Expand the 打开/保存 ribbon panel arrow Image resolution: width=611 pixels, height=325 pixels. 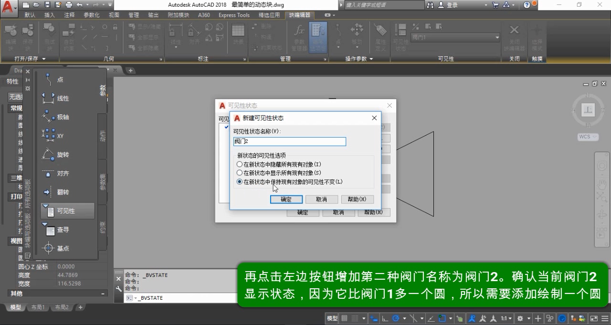[x=43, y=59]
